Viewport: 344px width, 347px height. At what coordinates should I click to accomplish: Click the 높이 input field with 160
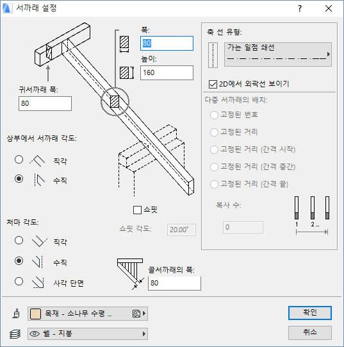[167, 72]
